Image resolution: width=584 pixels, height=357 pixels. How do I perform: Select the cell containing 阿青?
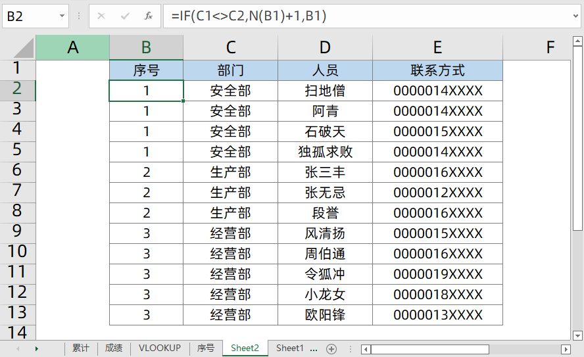point(325,111)
